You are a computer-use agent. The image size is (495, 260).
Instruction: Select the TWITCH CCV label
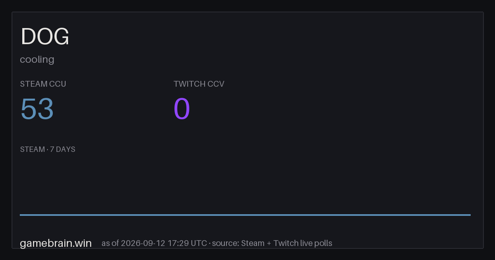point(199,84)
